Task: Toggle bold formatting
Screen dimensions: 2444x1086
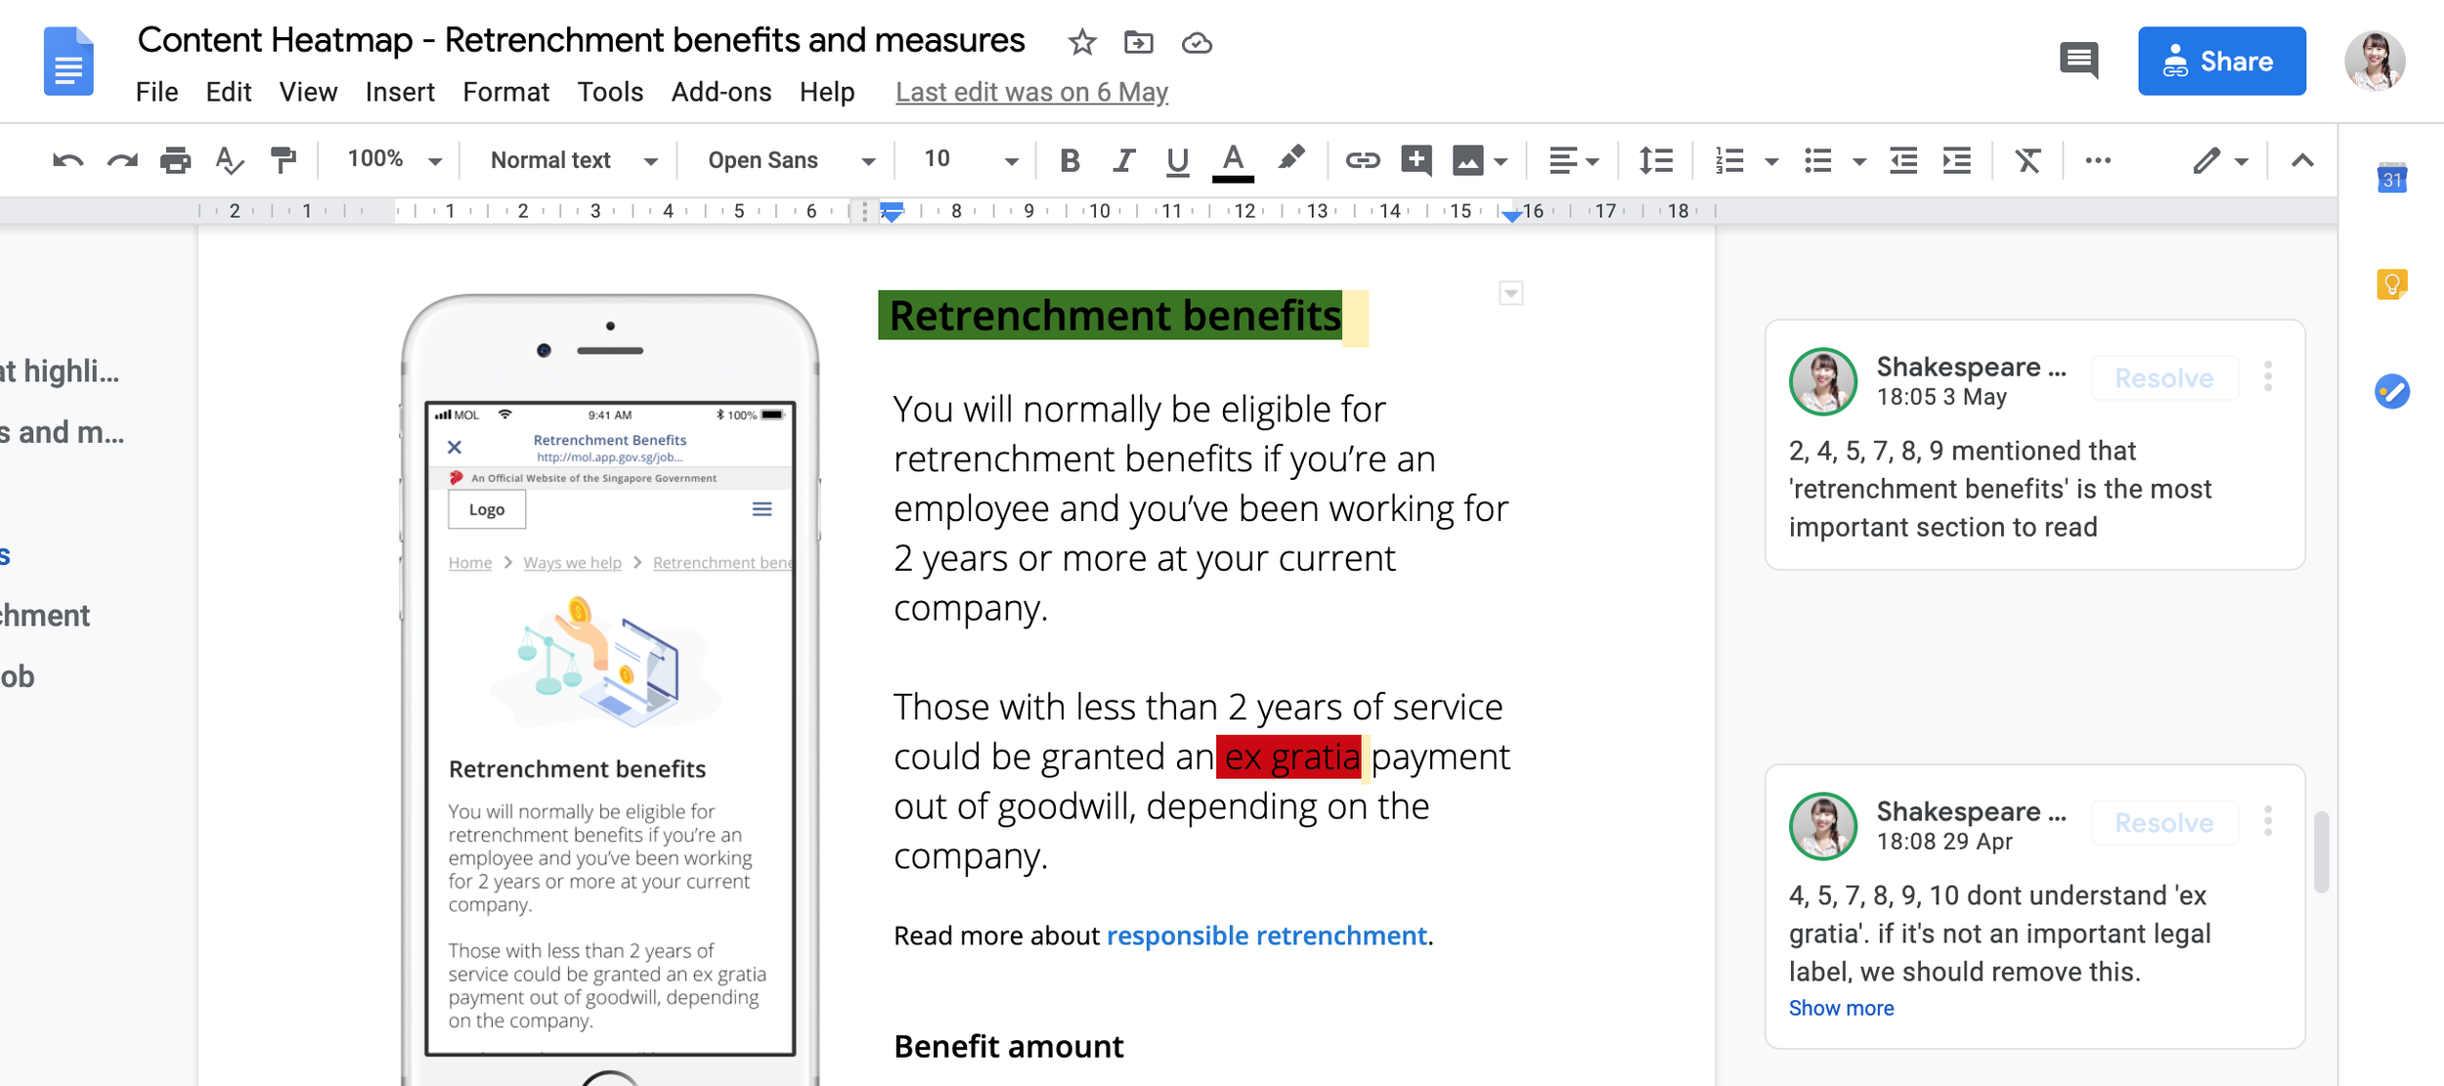Action: click(x=1070, y=160)
